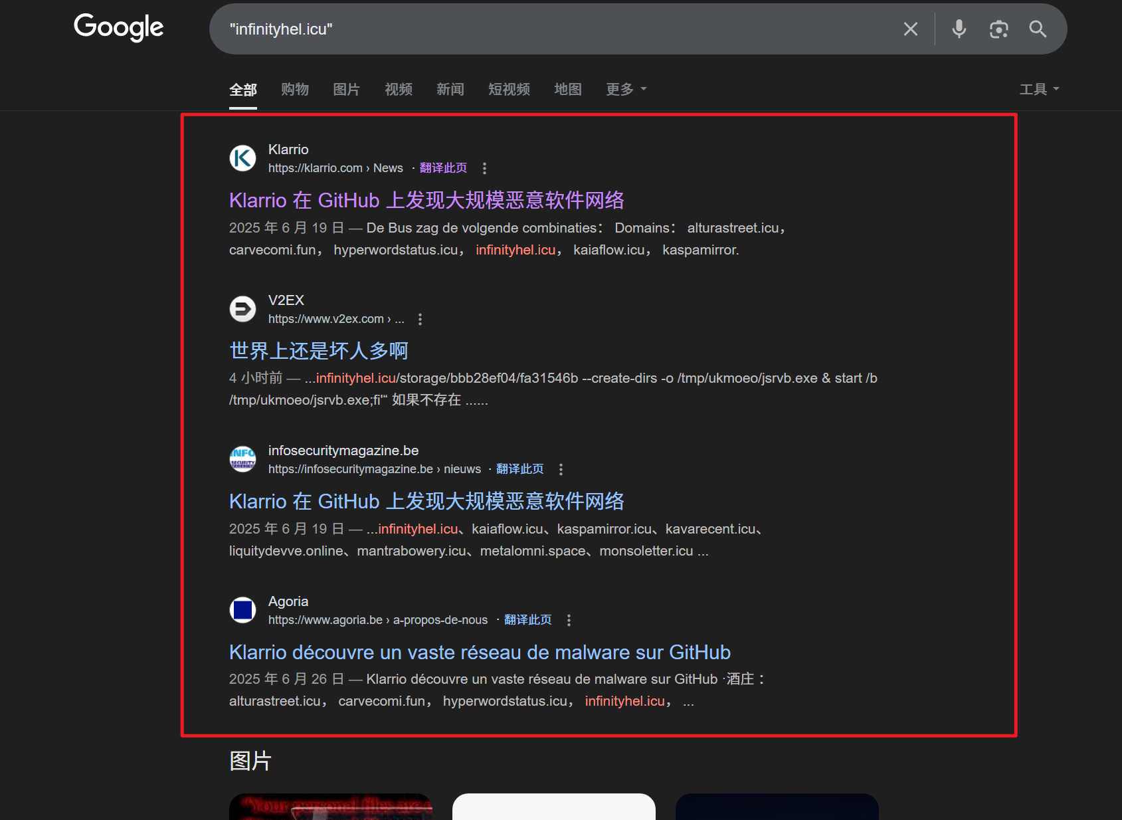
Task: Click the Google logo
Action: pos(118,28)
